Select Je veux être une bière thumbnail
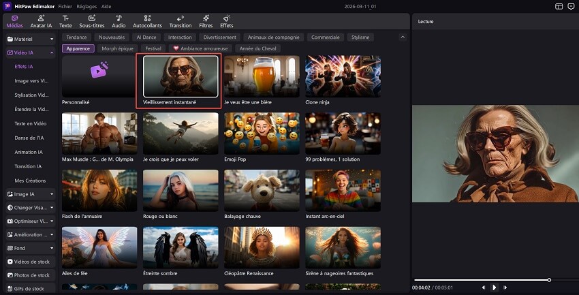This screenshot has height=295, width=579. (262, 76)
